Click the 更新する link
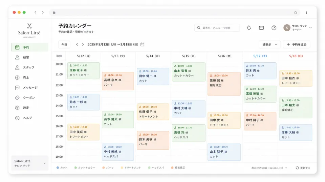The height and width of the screenshot is (182, 325). click(x=303, y=168)
